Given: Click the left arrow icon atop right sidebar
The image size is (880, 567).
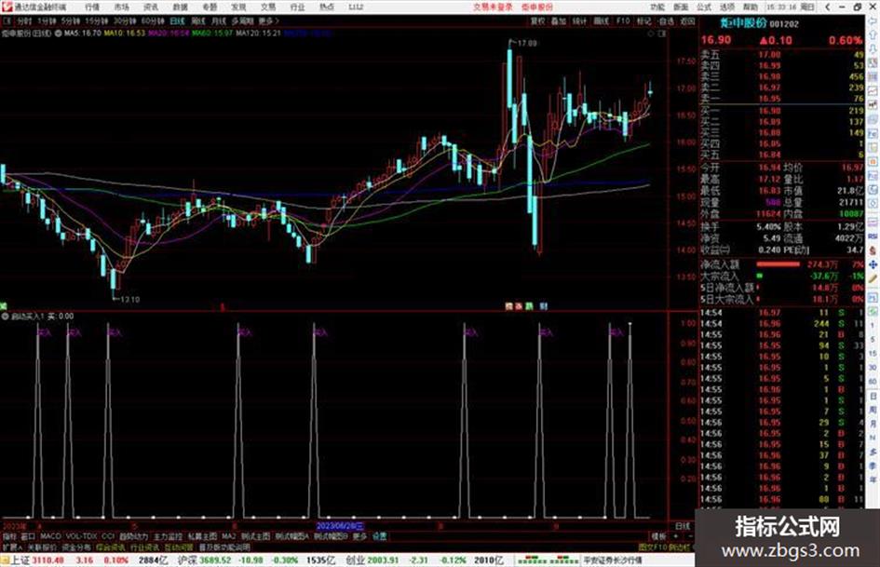Looking at the screenshot, I should pos(873,20).
